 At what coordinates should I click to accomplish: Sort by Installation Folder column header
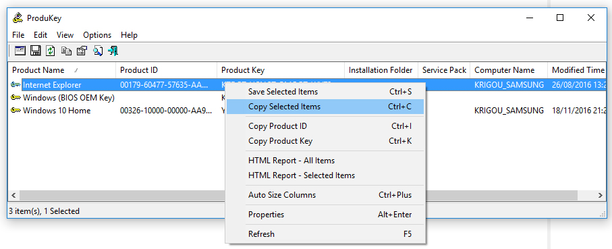381,70
